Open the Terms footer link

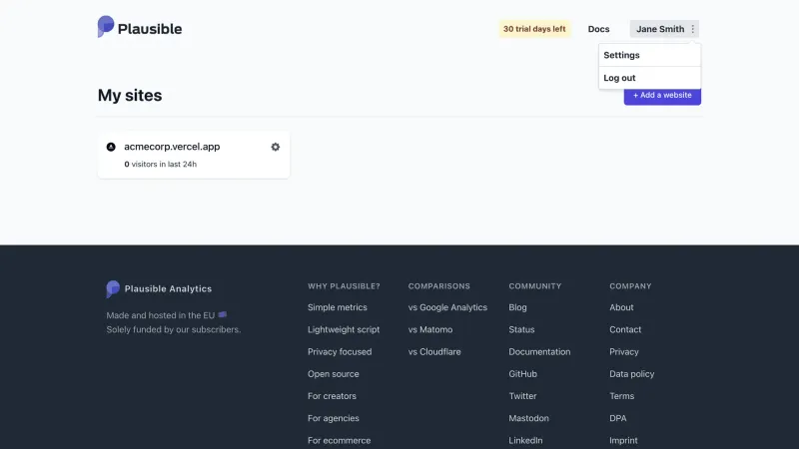click(x=621, y=396)
